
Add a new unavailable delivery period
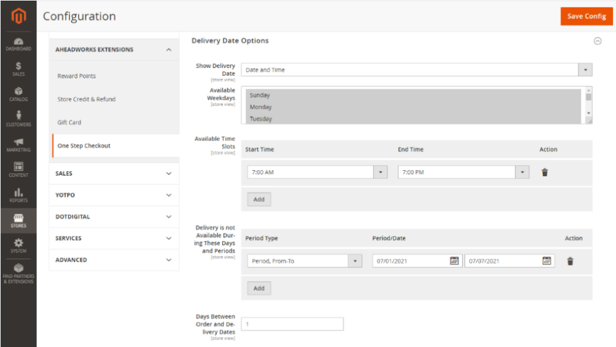(259, 288)
